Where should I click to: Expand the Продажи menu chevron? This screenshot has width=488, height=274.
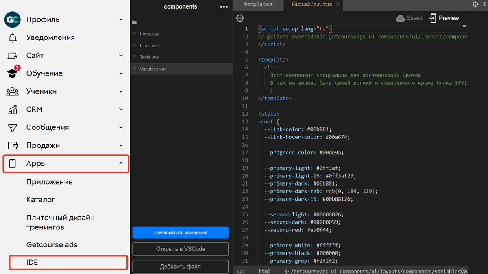point(121,145)
